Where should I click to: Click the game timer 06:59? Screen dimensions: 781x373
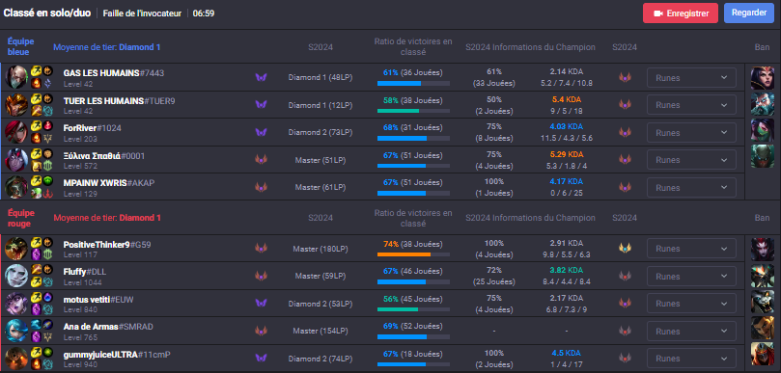pyautogui.click(x=204, y=13)
